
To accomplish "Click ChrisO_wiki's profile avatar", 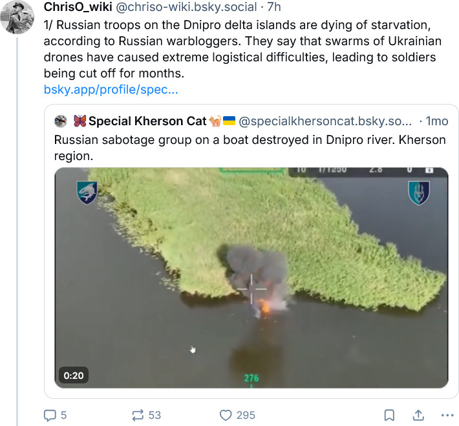I will [x=17, y=17].
